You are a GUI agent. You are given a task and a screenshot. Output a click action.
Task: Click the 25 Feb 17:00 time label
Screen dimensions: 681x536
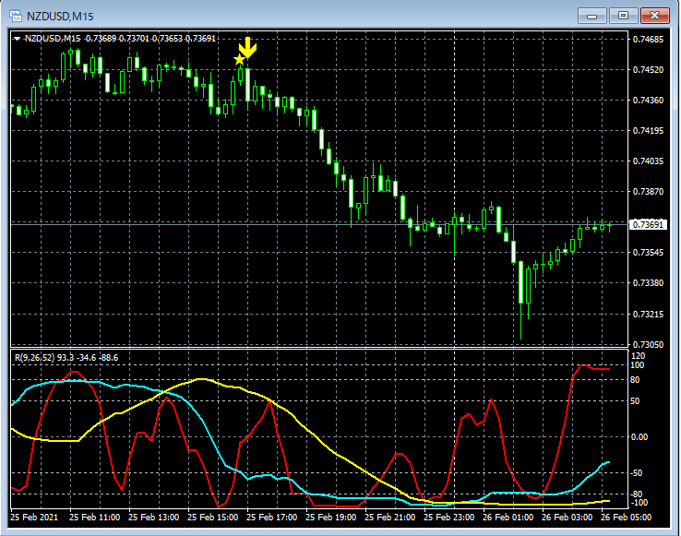click(x=272, y=518)
